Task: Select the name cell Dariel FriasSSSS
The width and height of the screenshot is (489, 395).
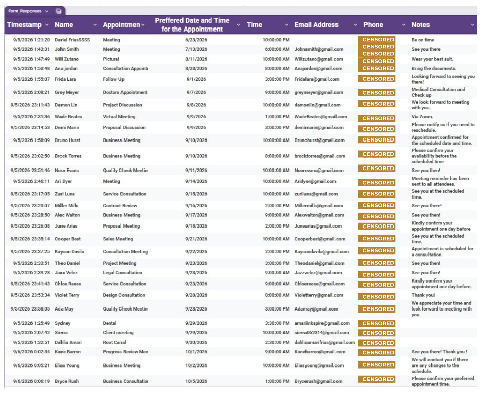Action: 72,40
